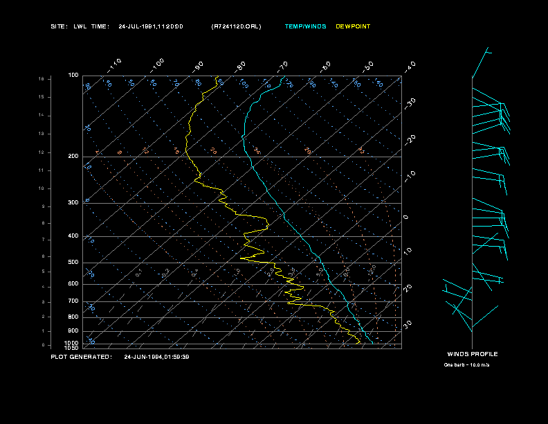Click the '700' pressure level label
Image resolution: width=548 pixels, height=424 pixels.
73,301
